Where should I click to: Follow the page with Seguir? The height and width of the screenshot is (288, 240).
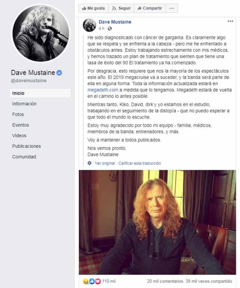coord(121,8)
